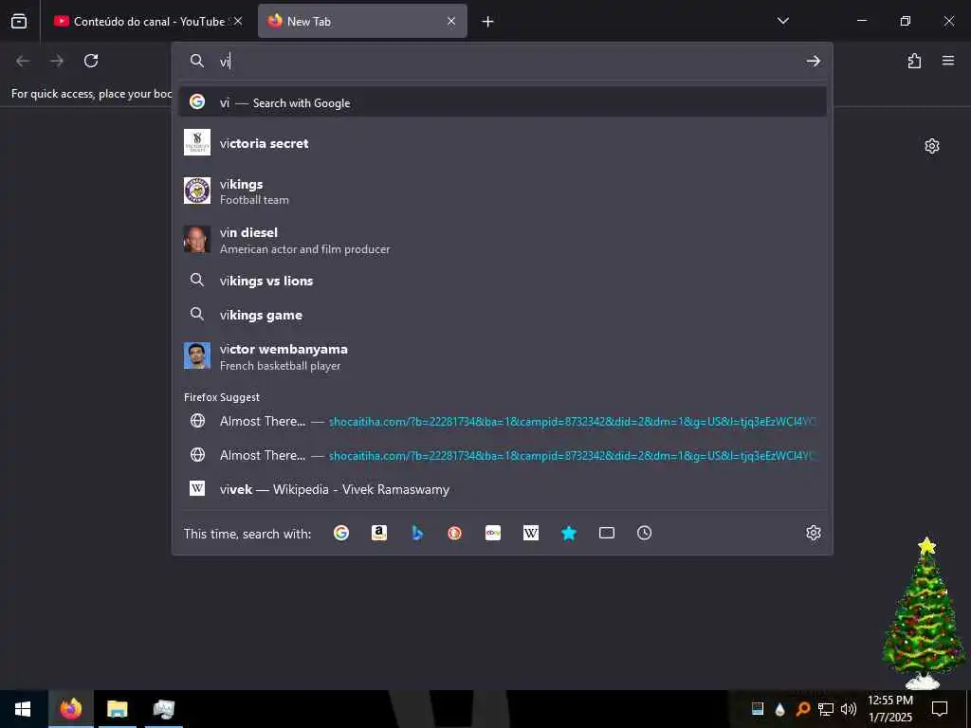
Task: Select the vikings vs lions suggestion
Action: (x=503, y=281)
